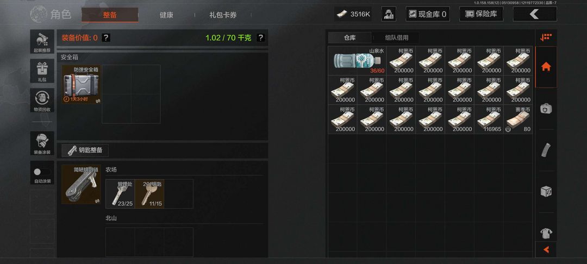The height and width of the screenshot is (264, 587).
Task: Open the 礼包 gift box icon
Action: (42, 71)
